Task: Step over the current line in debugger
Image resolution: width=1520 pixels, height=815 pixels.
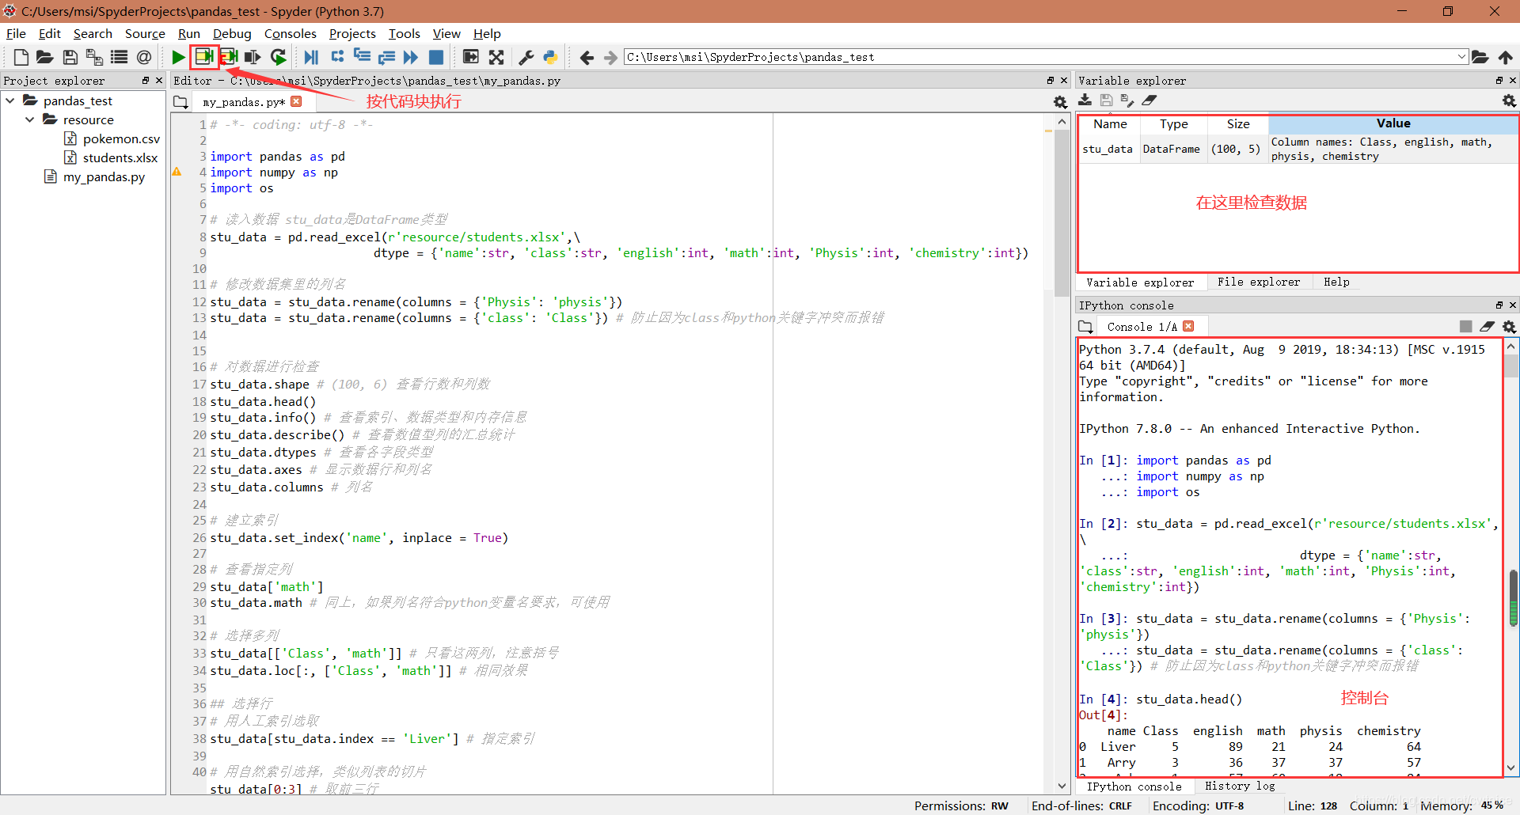Action: pos(338,56)
